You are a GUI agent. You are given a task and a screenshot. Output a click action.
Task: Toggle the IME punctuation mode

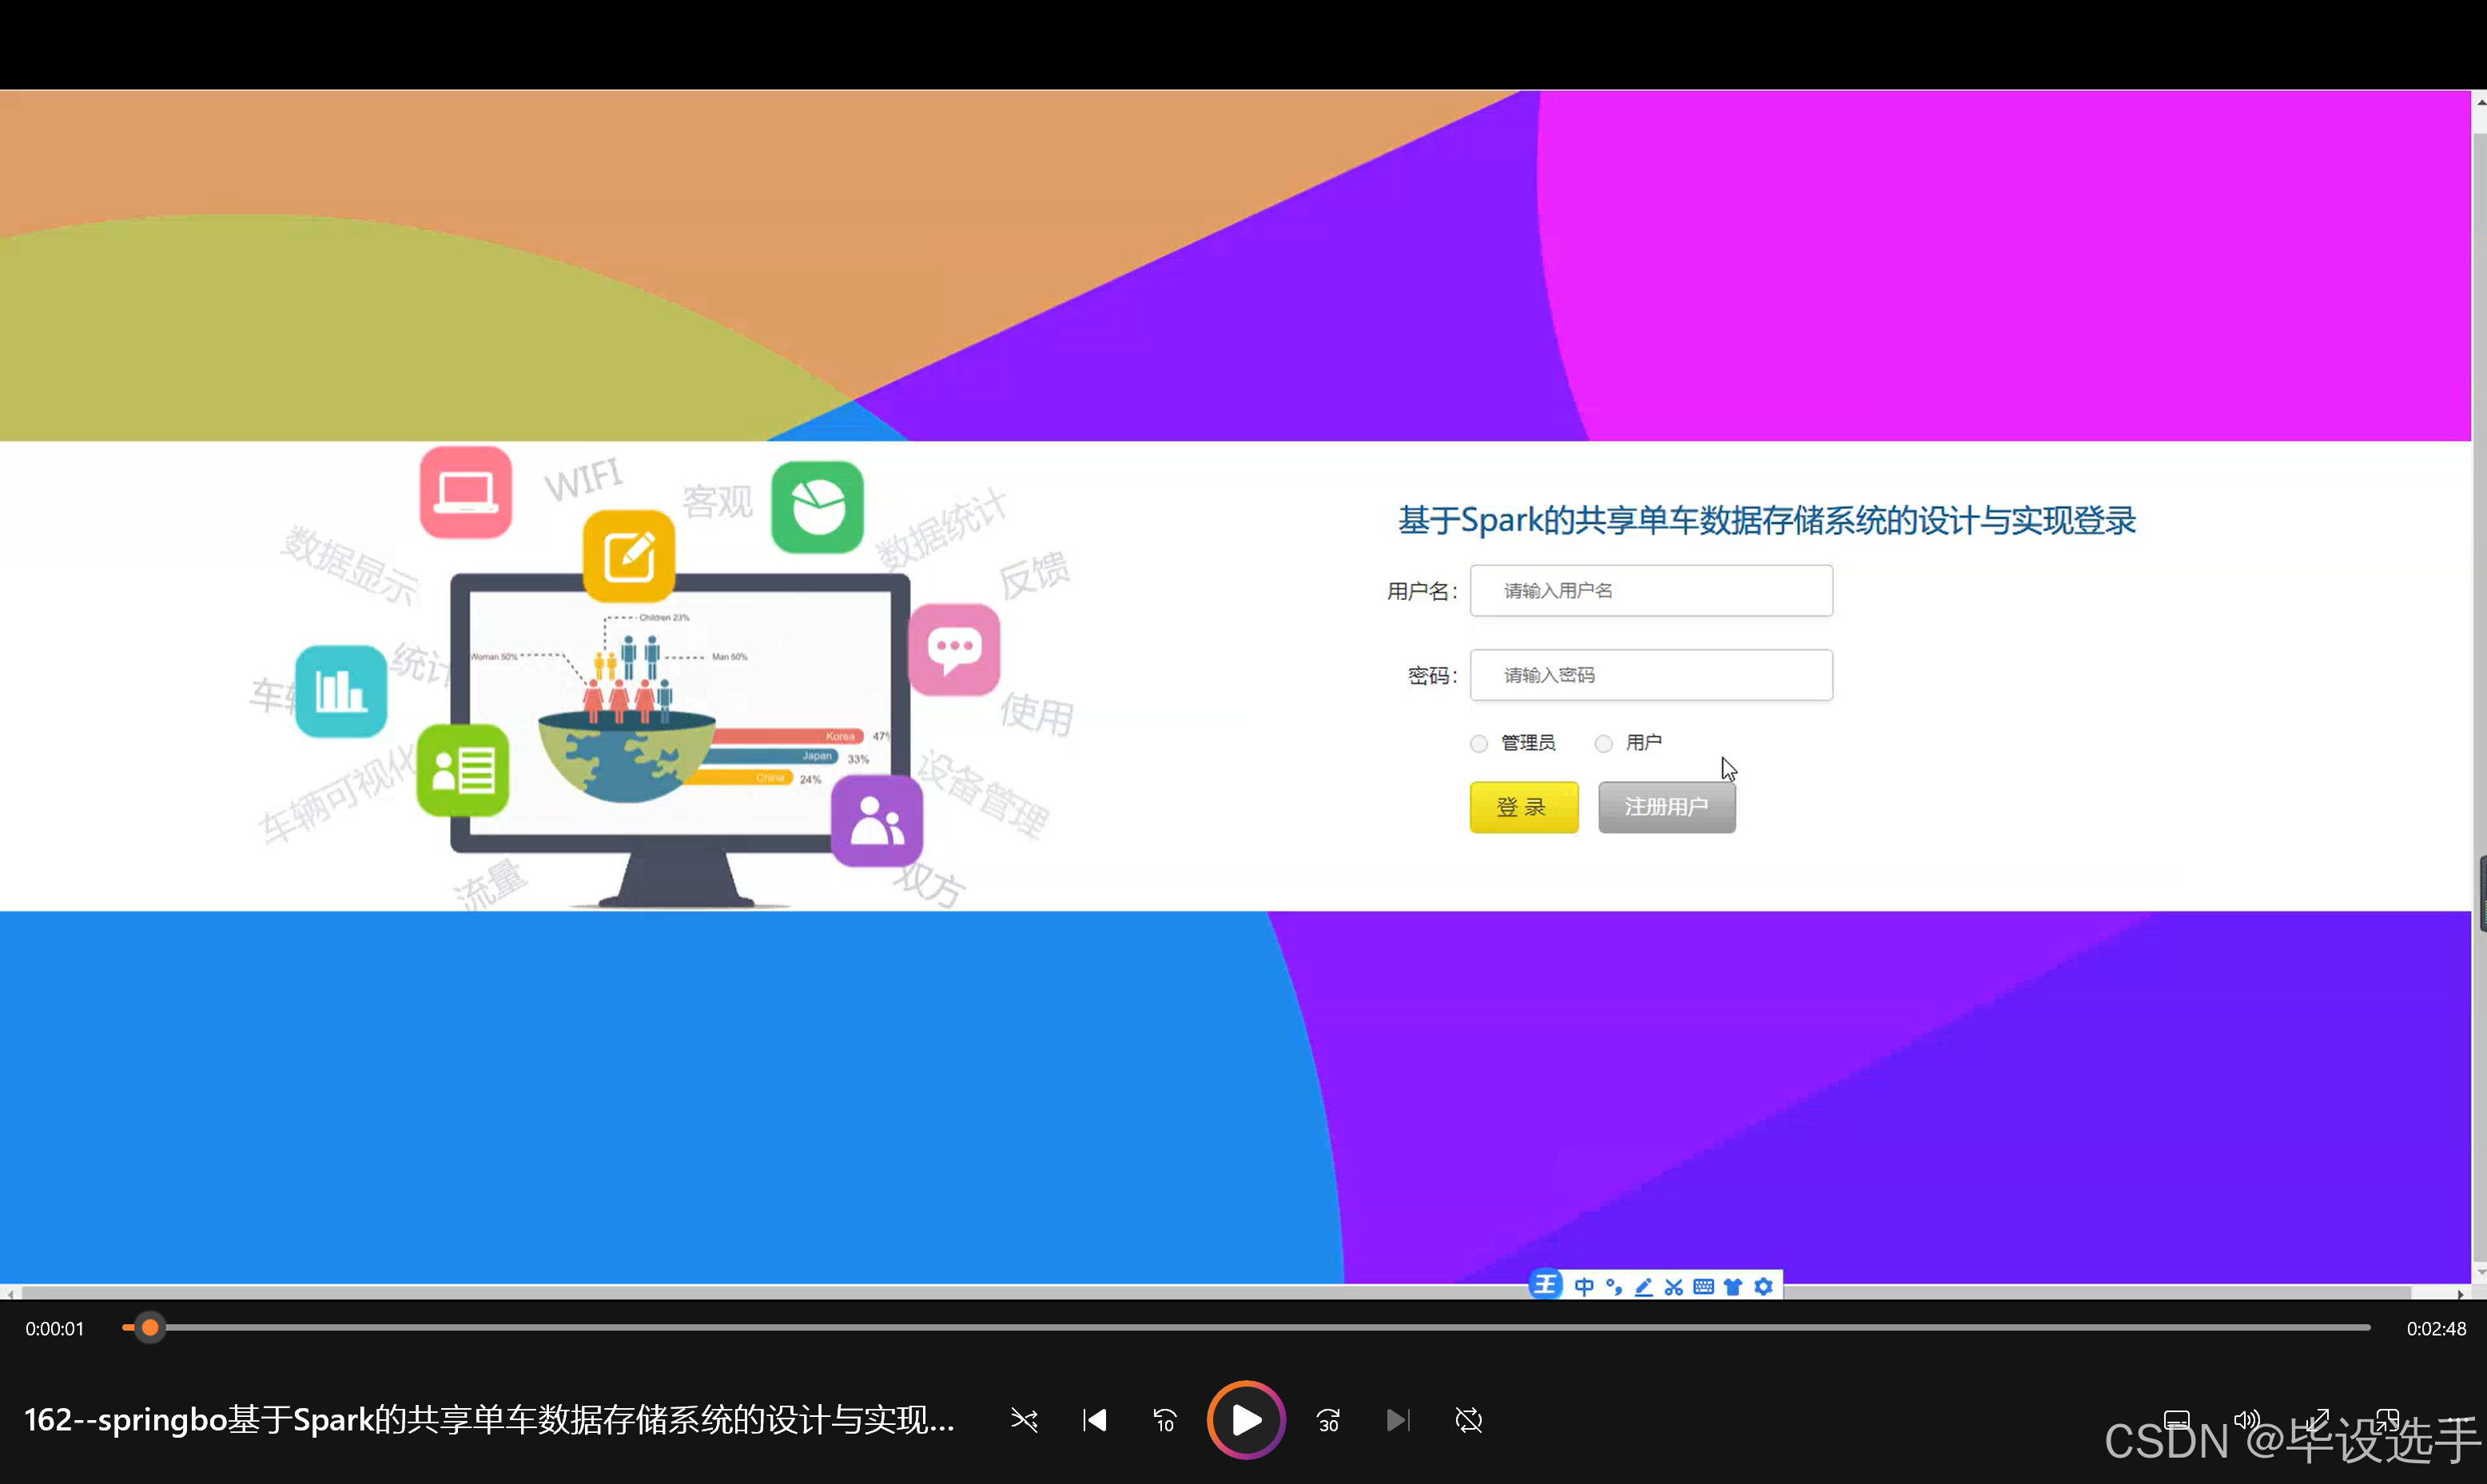(x=1614, y=1287)
